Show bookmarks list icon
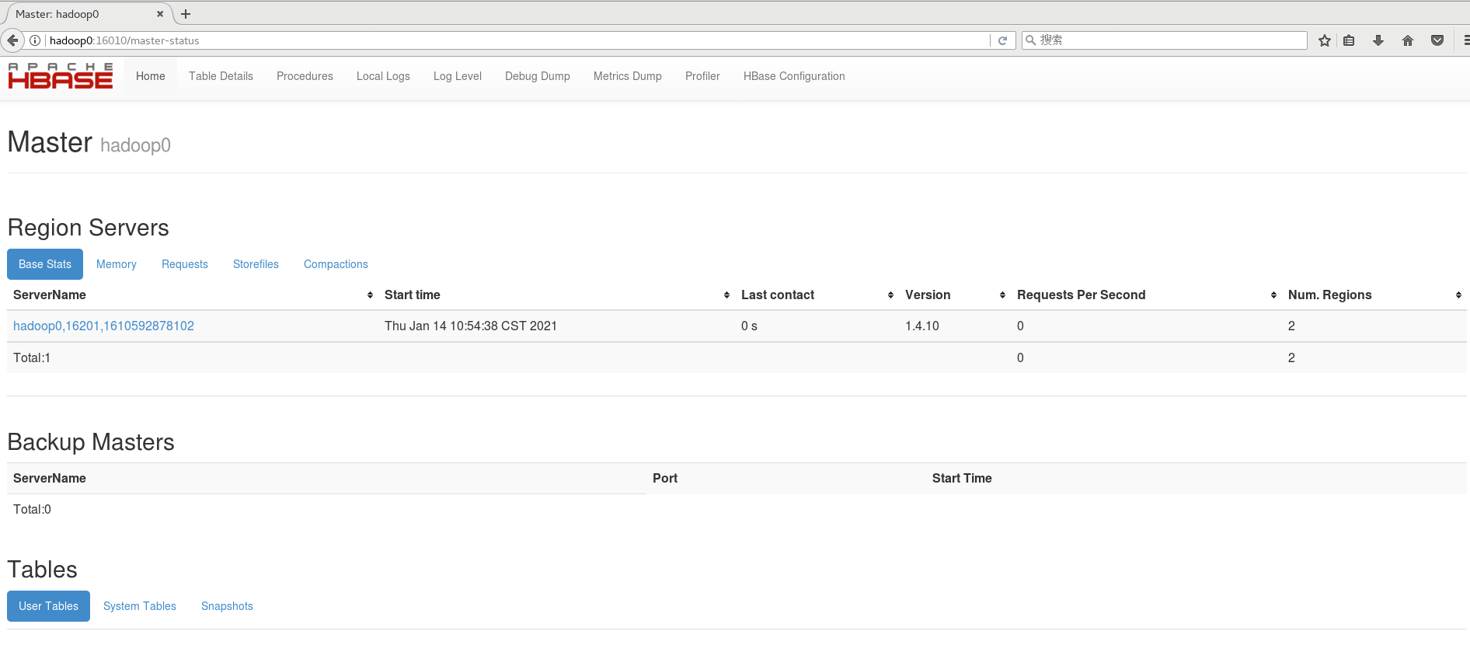The image size is (1470, 645). click(x=1350, y=40)
